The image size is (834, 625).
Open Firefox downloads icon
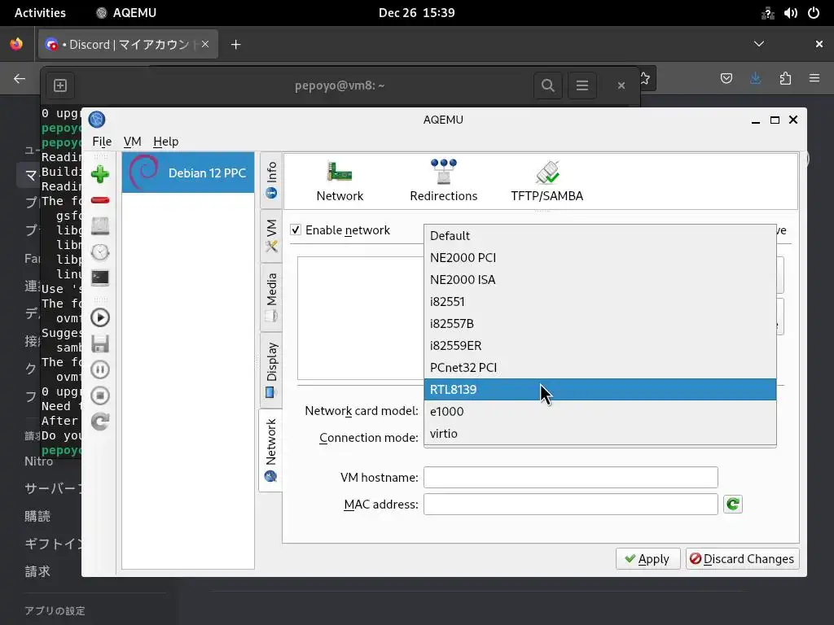(x=755, y=79)
